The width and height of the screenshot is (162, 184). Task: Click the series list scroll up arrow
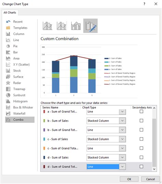tap(154, 108)
